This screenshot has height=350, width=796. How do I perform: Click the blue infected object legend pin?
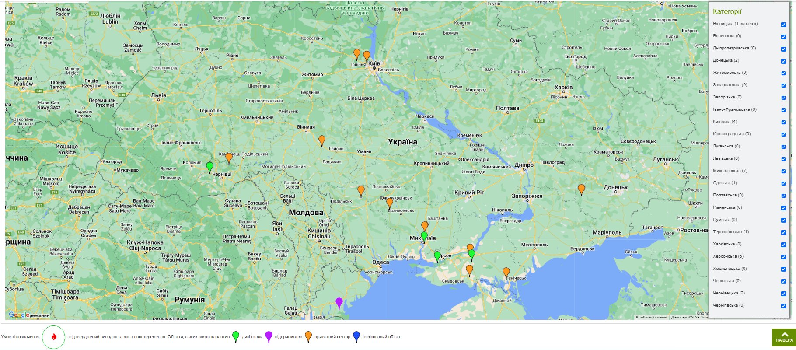[x=356, y=336]
